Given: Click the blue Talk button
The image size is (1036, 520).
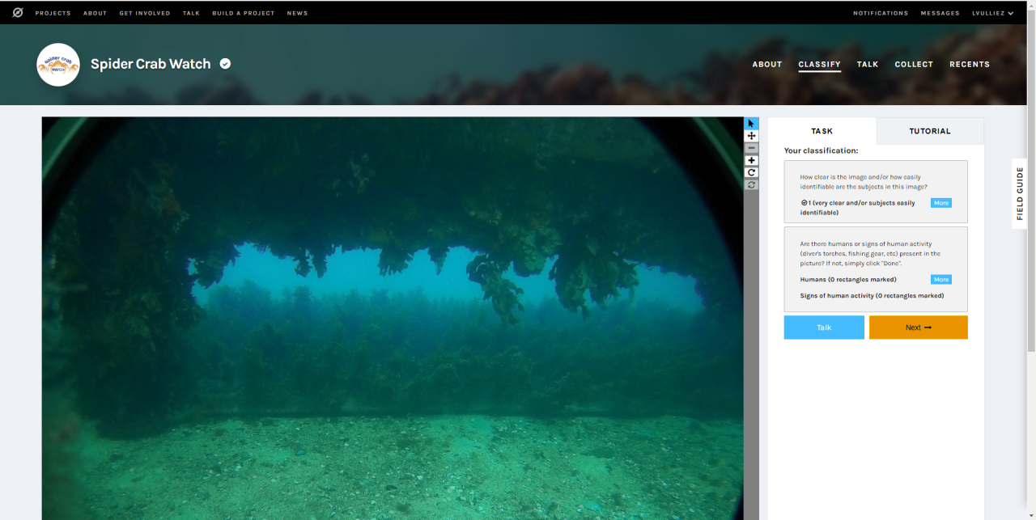Looking at the screenshot, I should 824,328.
